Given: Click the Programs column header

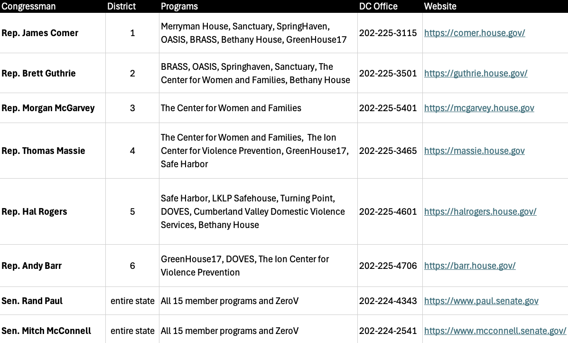Looking at the screenshot, I should click(179, 6).
